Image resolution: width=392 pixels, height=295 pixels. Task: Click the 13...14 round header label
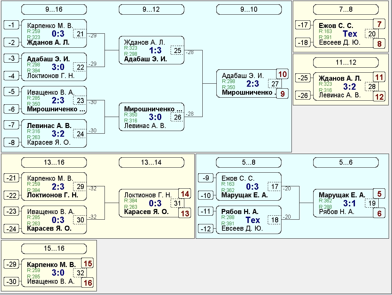click(x=151, y=163)
